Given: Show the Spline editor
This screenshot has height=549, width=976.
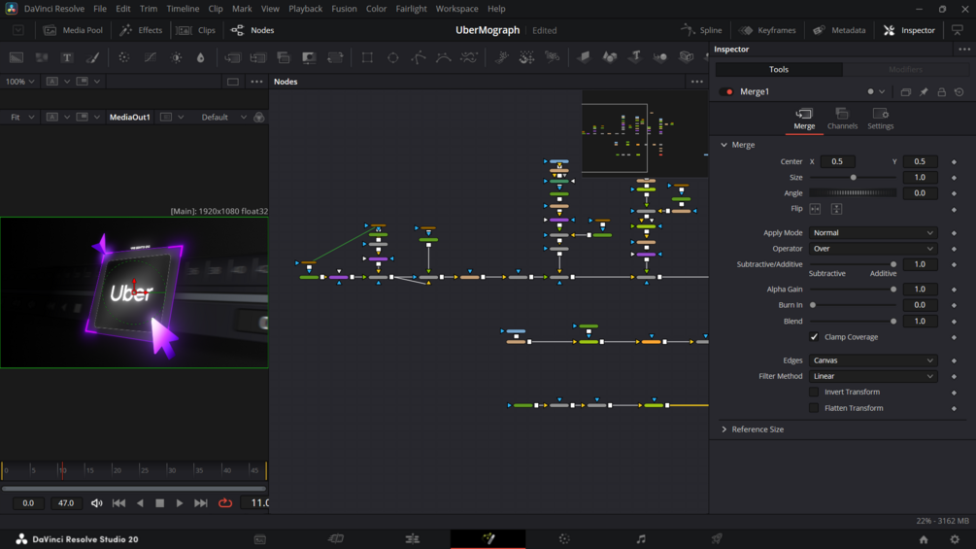Looking at the screenshot, I should pos(701,30).
